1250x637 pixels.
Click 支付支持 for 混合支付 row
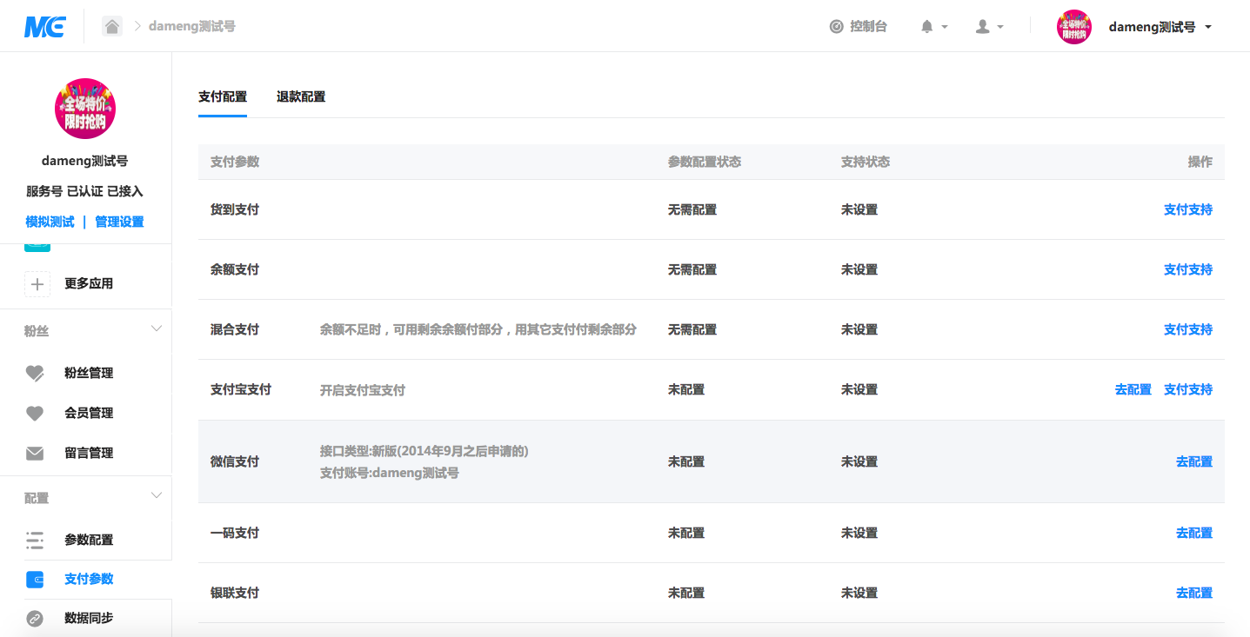coord(1188,329)
